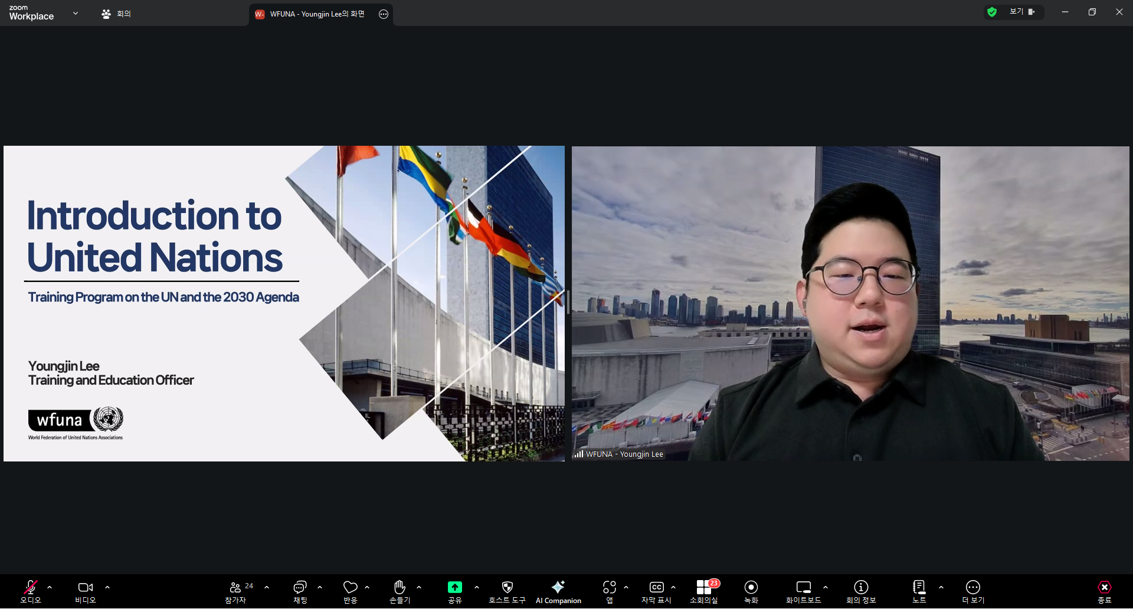Open 더 보기 more options

(x=973, y=591)
